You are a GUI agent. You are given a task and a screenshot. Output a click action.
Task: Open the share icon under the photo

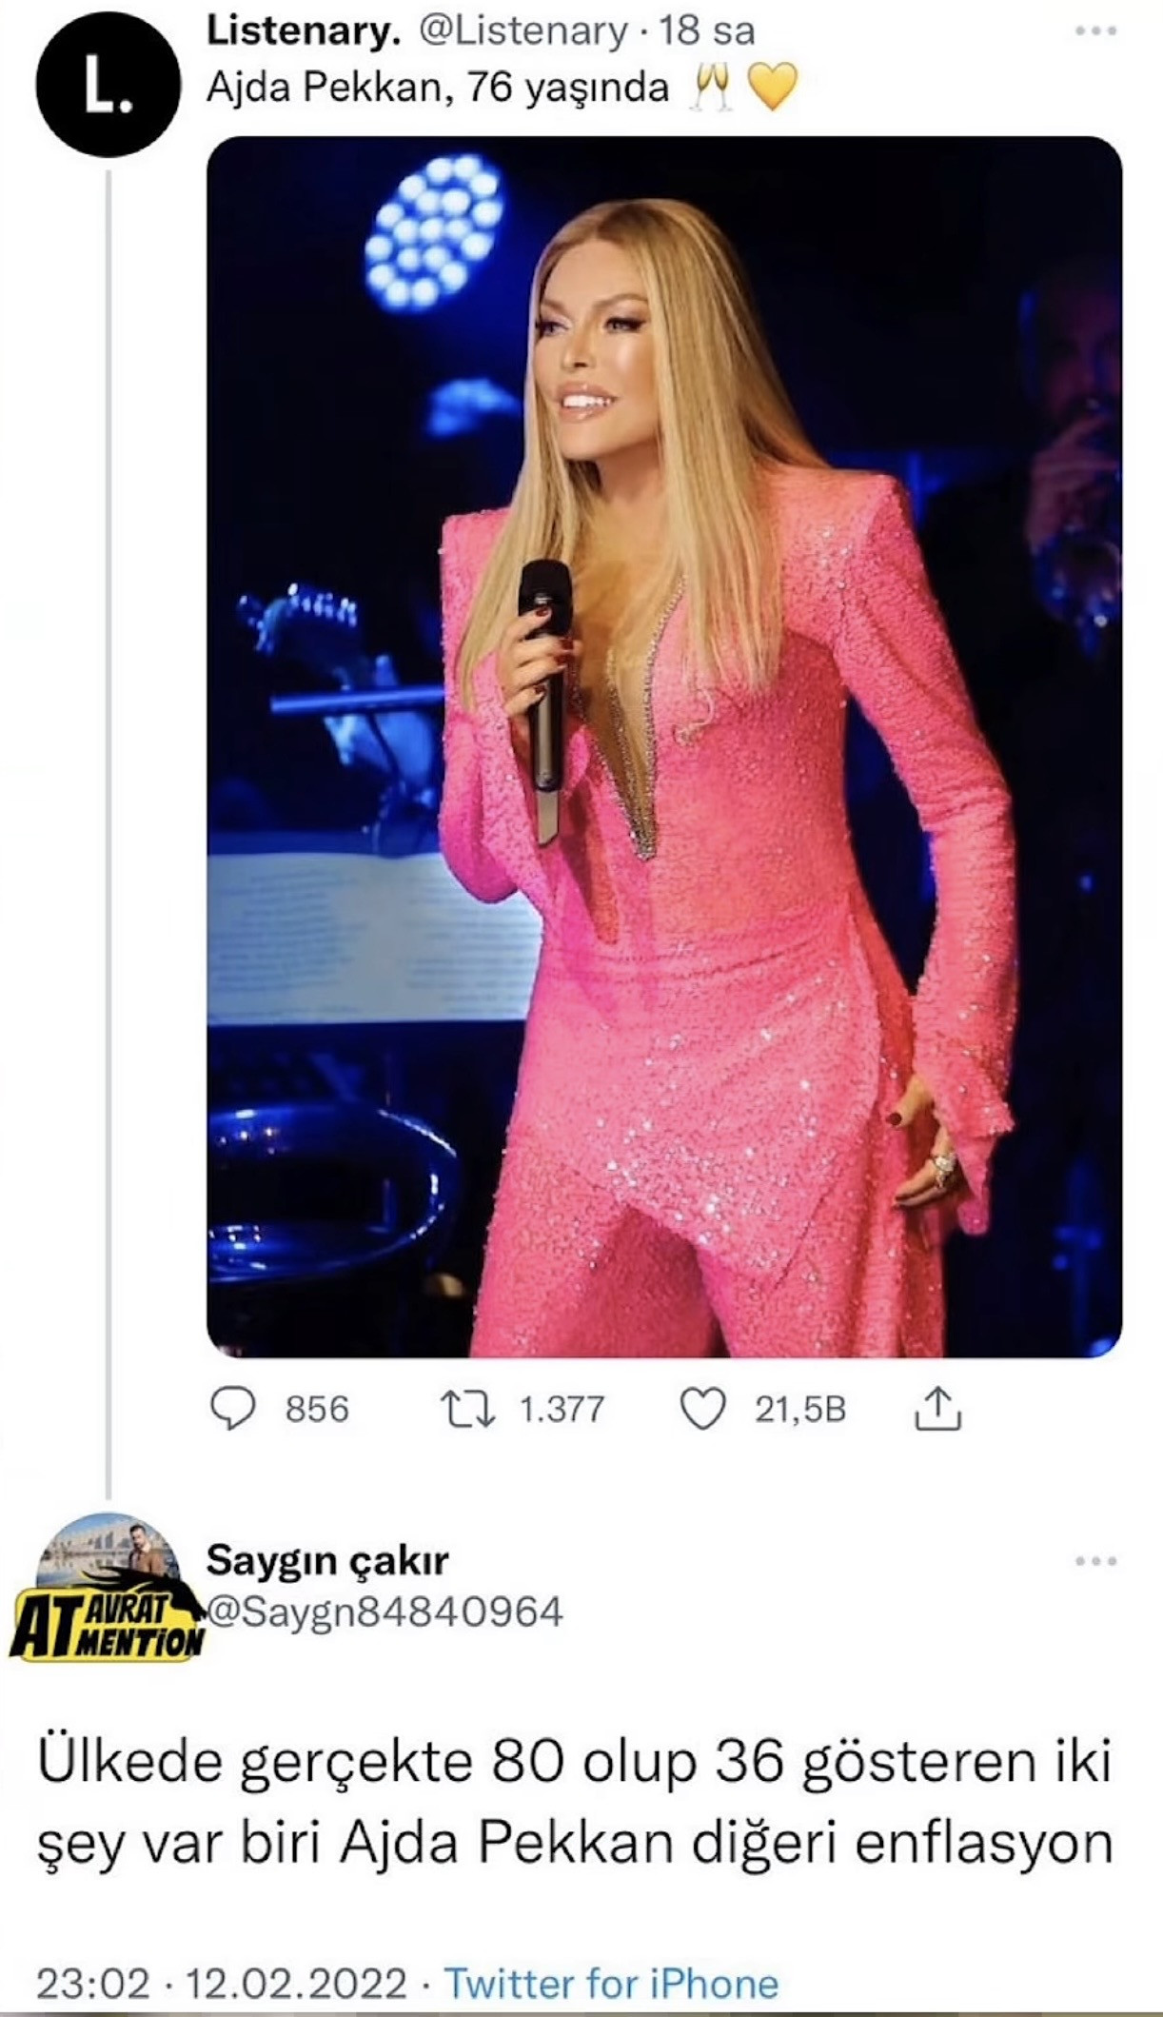(x=937, y=1409)
